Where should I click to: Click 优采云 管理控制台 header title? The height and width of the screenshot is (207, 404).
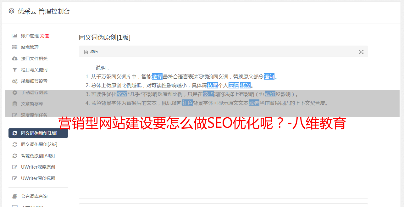pyautogui.click(x=44, y=11)
